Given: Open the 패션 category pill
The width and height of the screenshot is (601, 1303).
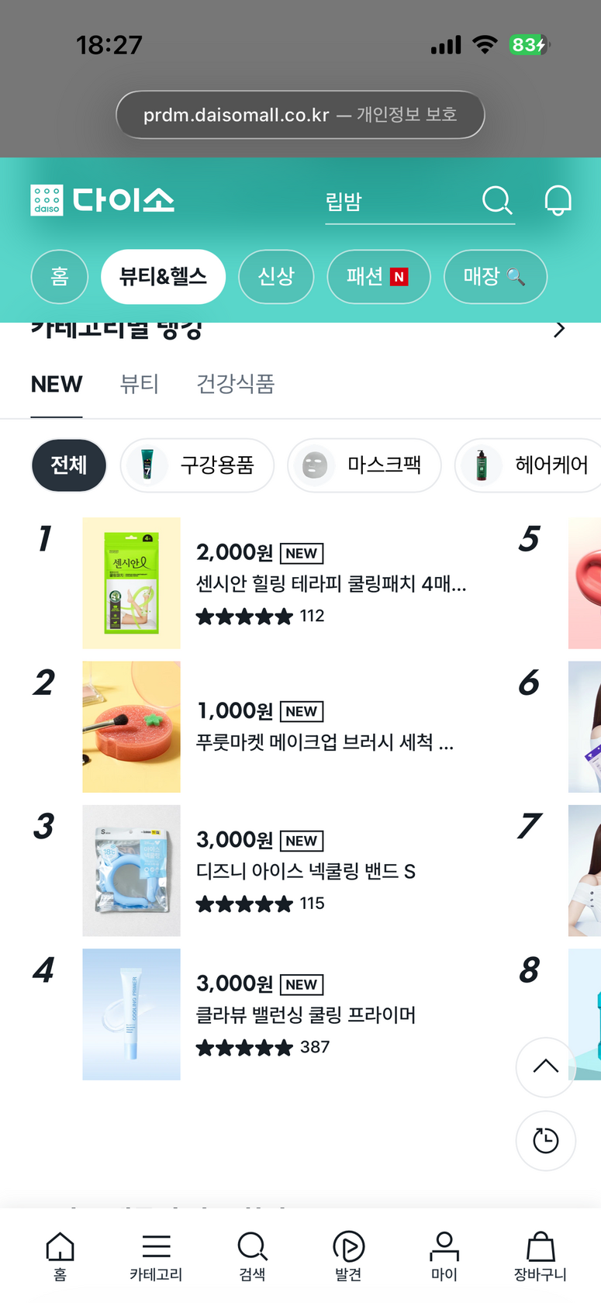Looking at the screenshot, I should [x=378, y=277].
